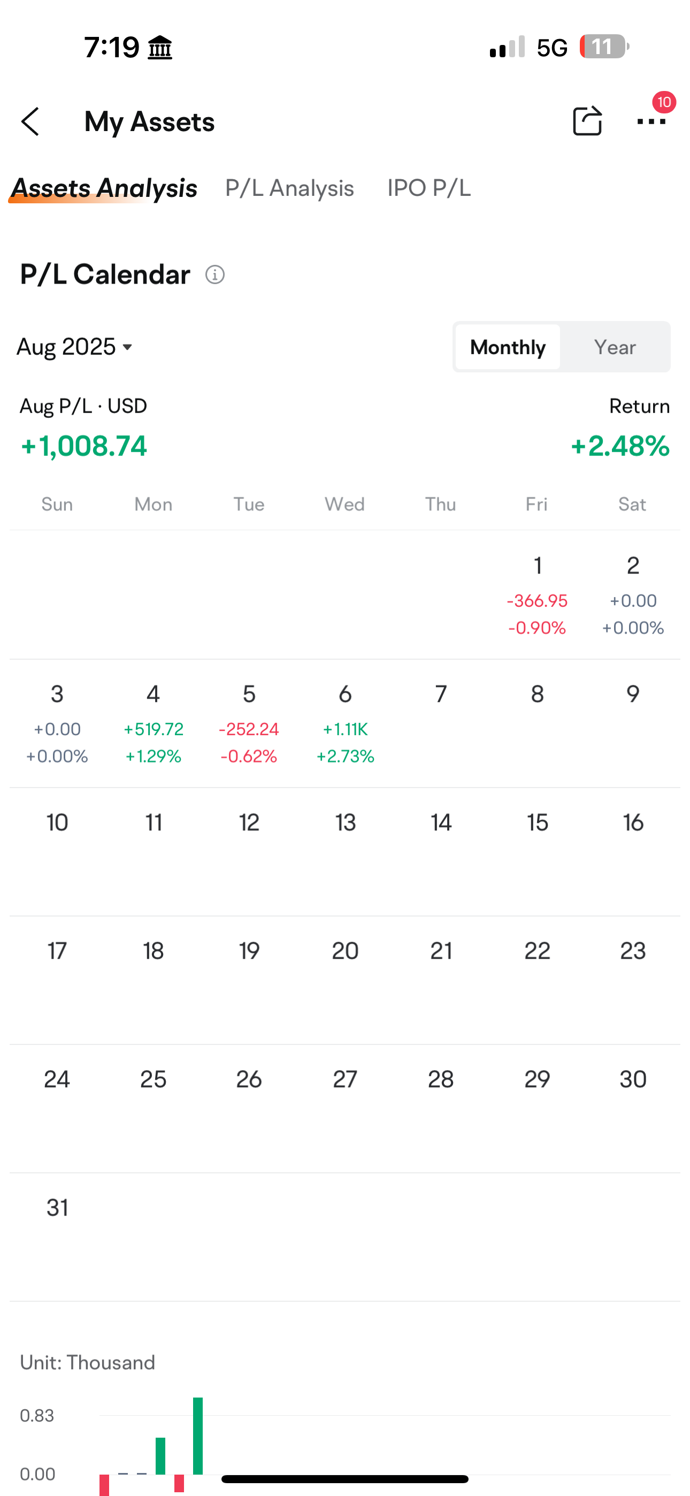This screenshot has width=690, height=1496.
Task: Tap the Fri weekday header
Action: [x=536, y=504]
